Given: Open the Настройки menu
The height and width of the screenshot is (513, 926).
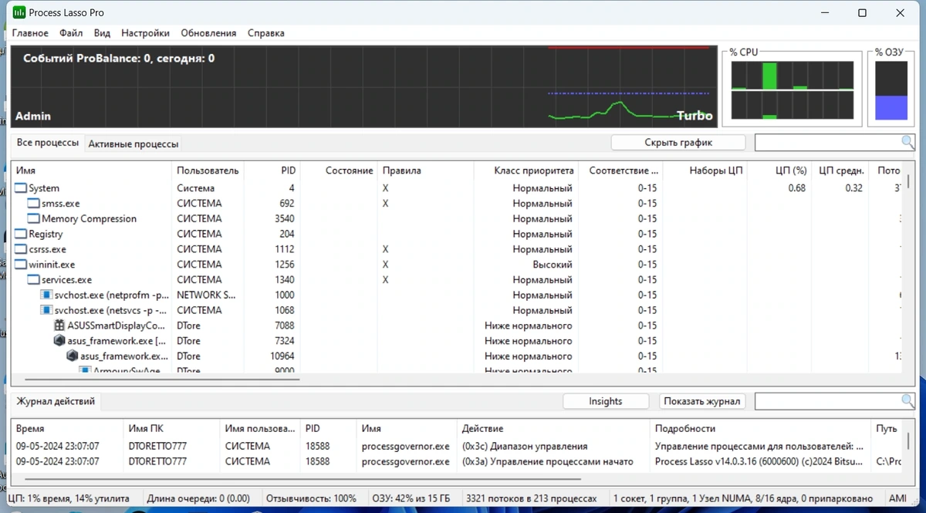Looking at the screenshot, I should click(145, 33).
